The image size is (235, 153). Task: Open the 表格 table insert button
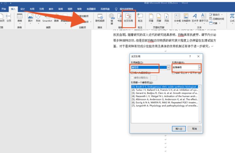[20, 18]
